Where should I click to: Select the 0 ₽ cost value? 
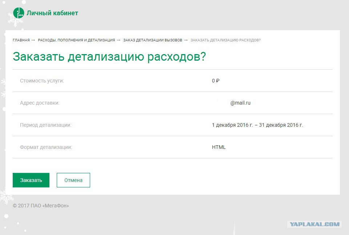216,81
